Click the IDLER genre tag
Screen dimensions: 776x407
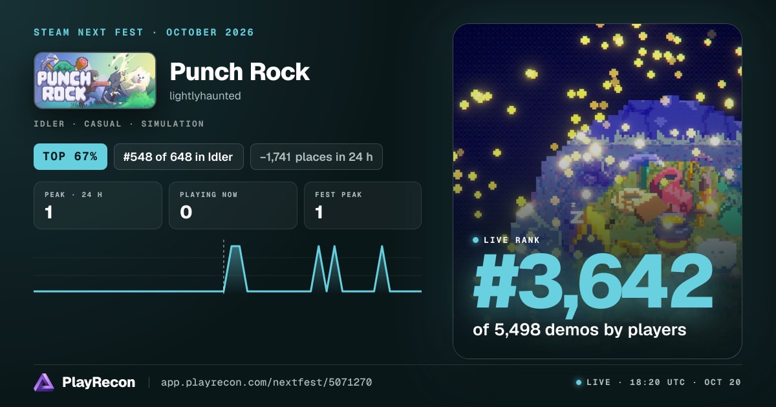pyautogui.click(x=49, y=123)
